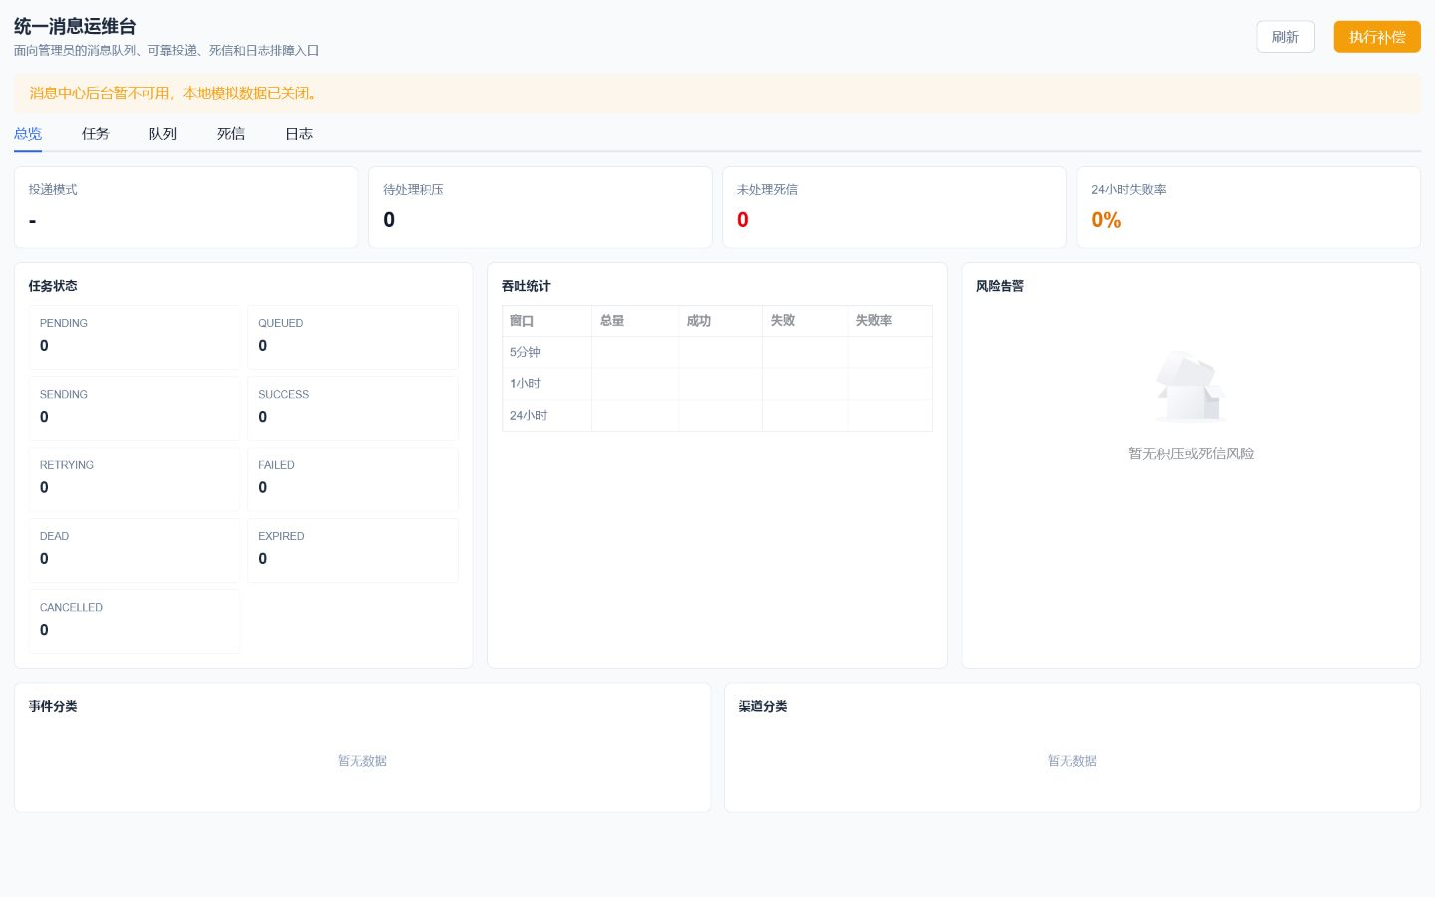Click the 执行补偿 button

[x=1377, y=37]
